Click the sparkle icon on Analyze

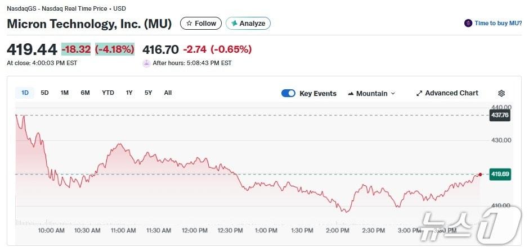(x=234, y=24)
